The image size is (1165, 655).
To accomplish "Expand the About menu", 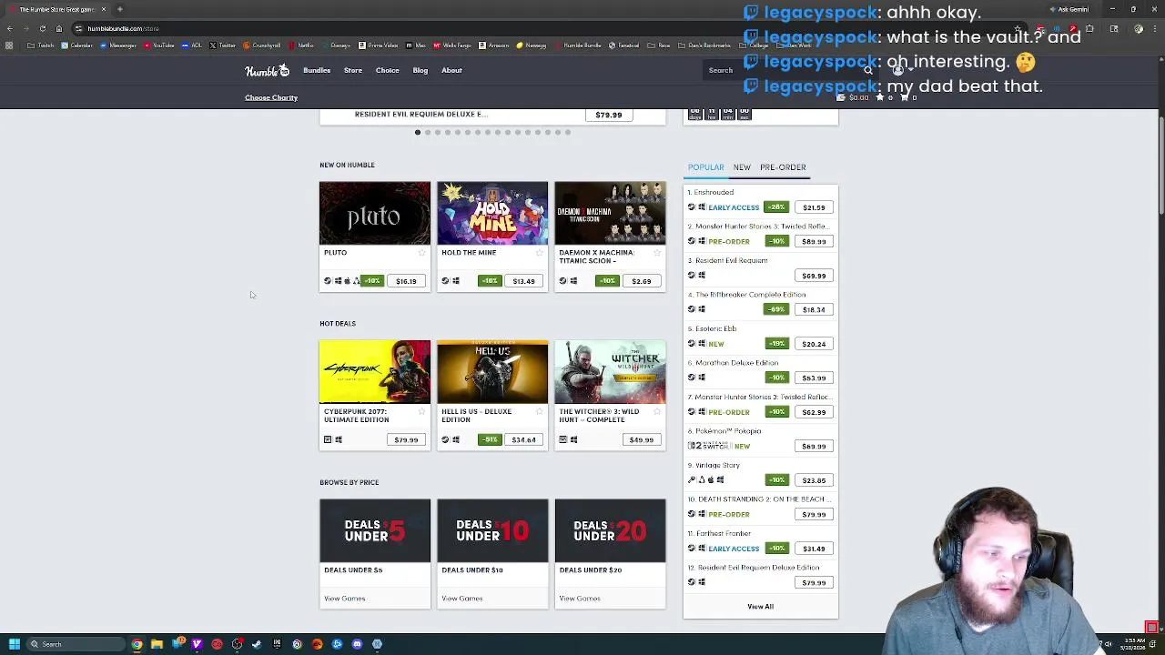I will click(451, 70).
